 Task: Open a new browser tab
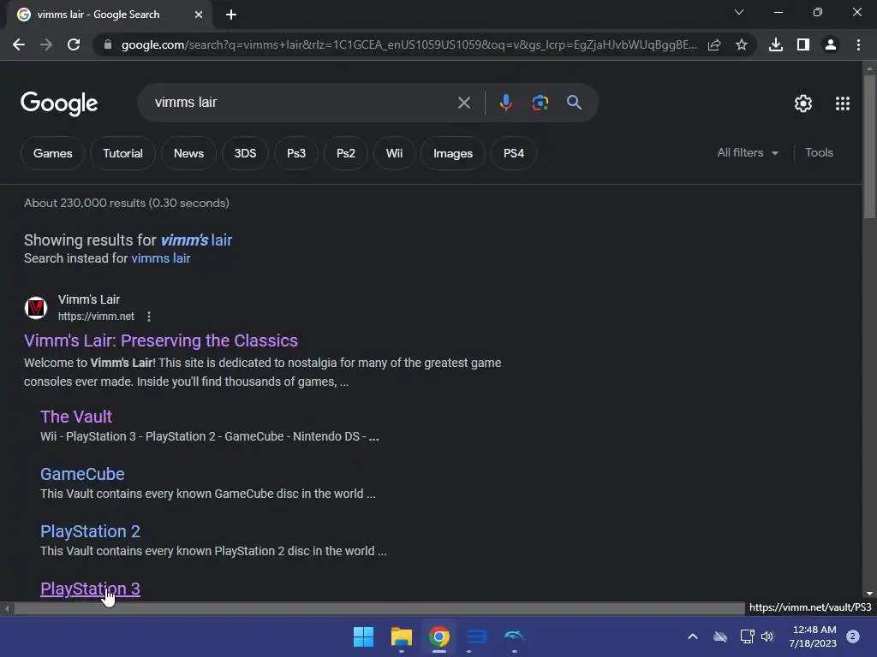tap(231, 15)
